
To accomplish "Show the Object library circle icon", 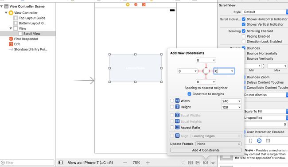I will coord(259,141).
